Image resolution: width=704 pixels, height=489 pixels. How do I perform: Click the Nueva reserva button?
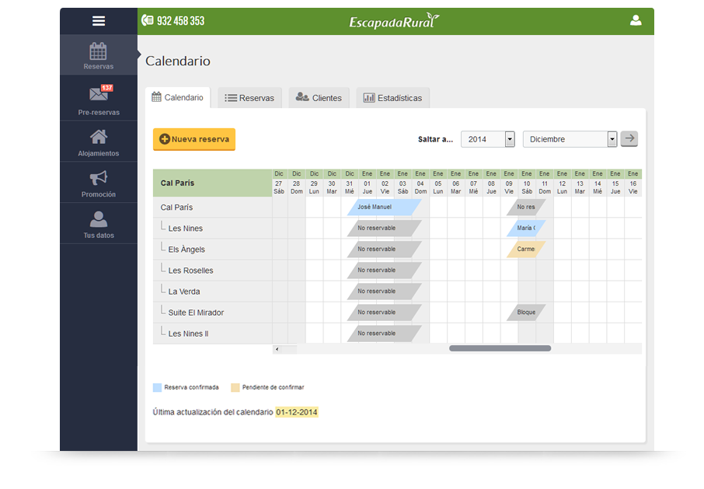click(194, 139)
